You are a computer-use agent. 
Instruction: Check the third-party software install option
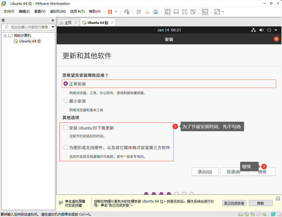pos(66,147)
